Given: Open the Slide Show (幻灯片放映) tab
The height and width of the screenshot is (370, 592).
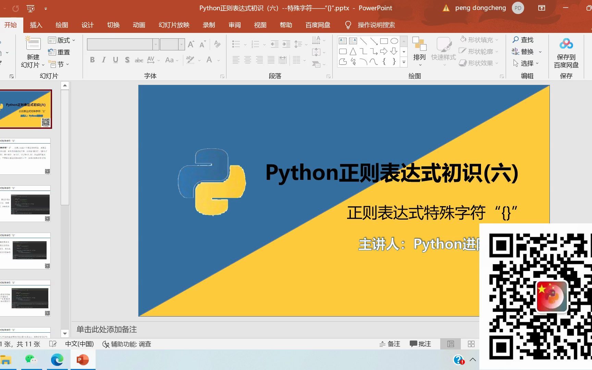Looking at the screenshot, I should (x=174, y=25).
